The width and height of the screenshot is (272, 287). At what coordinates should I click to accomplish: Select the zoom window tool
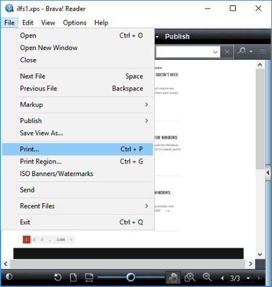click(190, 277)
